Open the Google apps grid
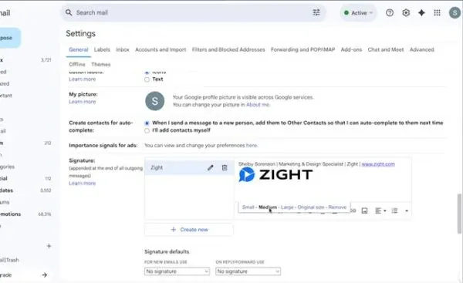This screenshot has width=463, height=283. click(x=437, y=12)
